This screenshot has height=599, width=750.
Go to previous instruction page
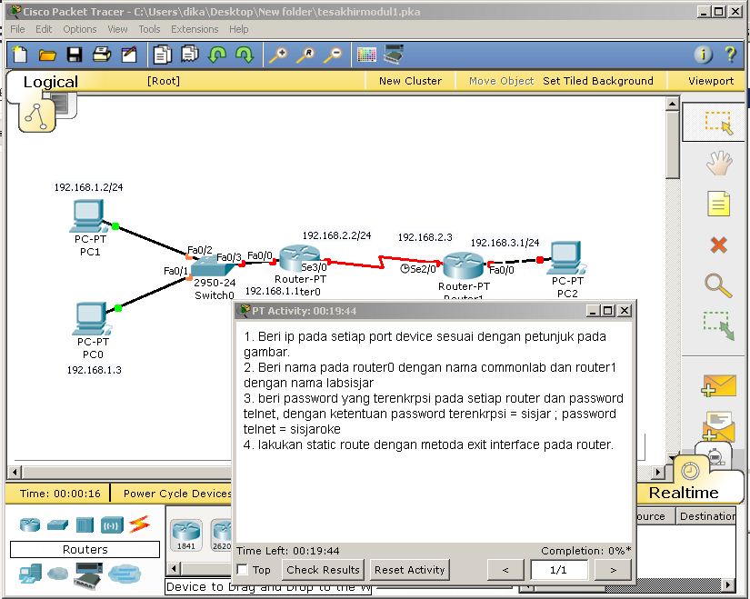point(505,570)
